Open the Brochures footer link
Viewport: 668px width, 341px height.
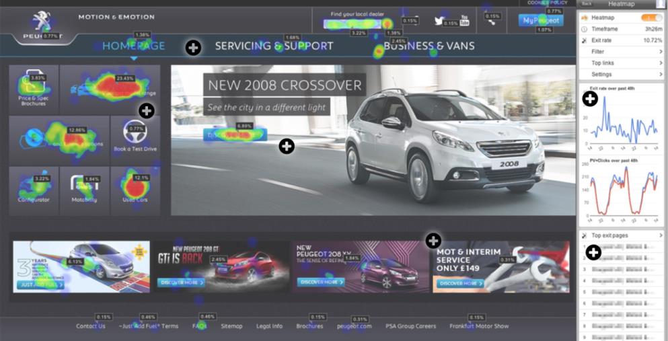(309, 326)
